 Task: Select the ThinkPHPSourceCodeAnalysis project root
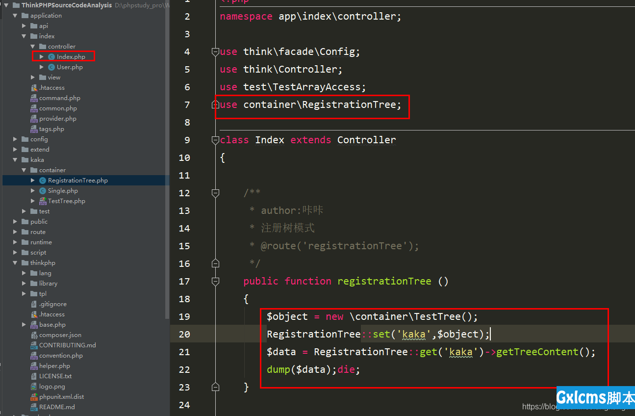[67, 5]
